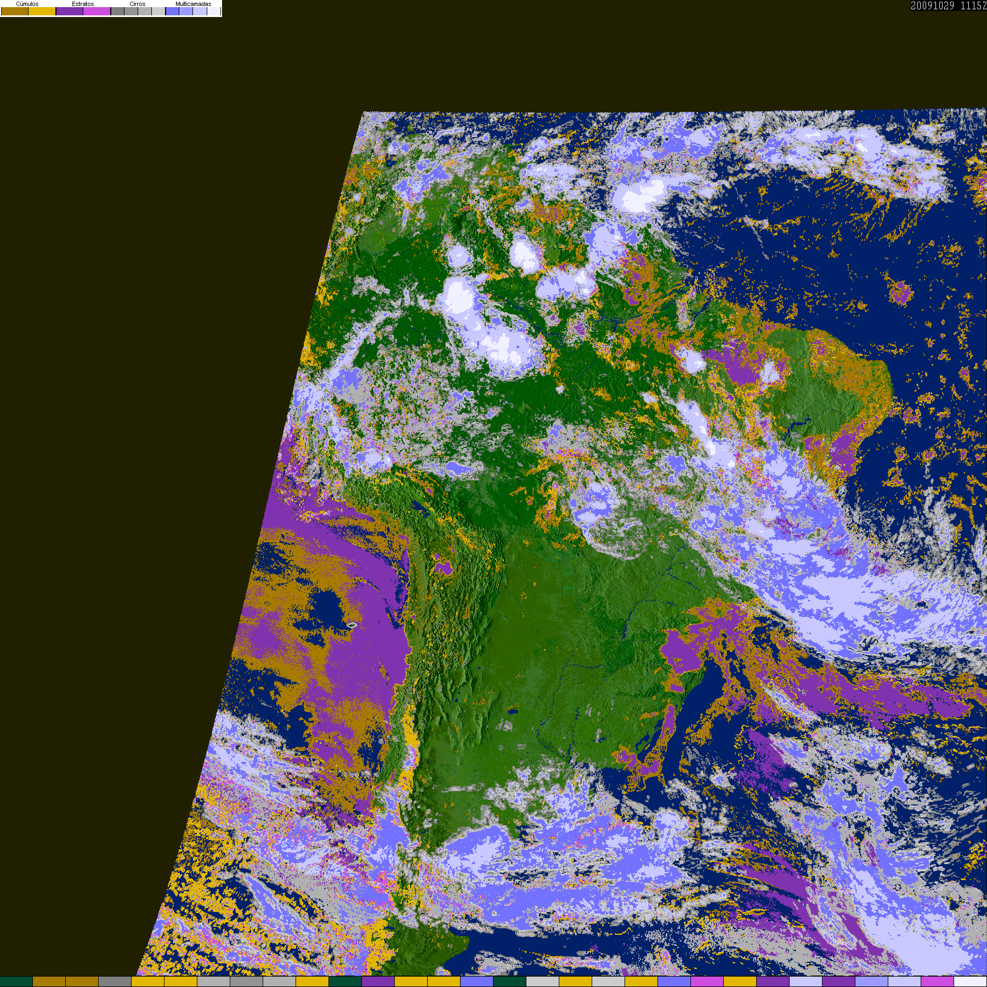Click the lightest gray Cirros swatch
The height and width of the screenshot is (987, 987).
[158, 12]
